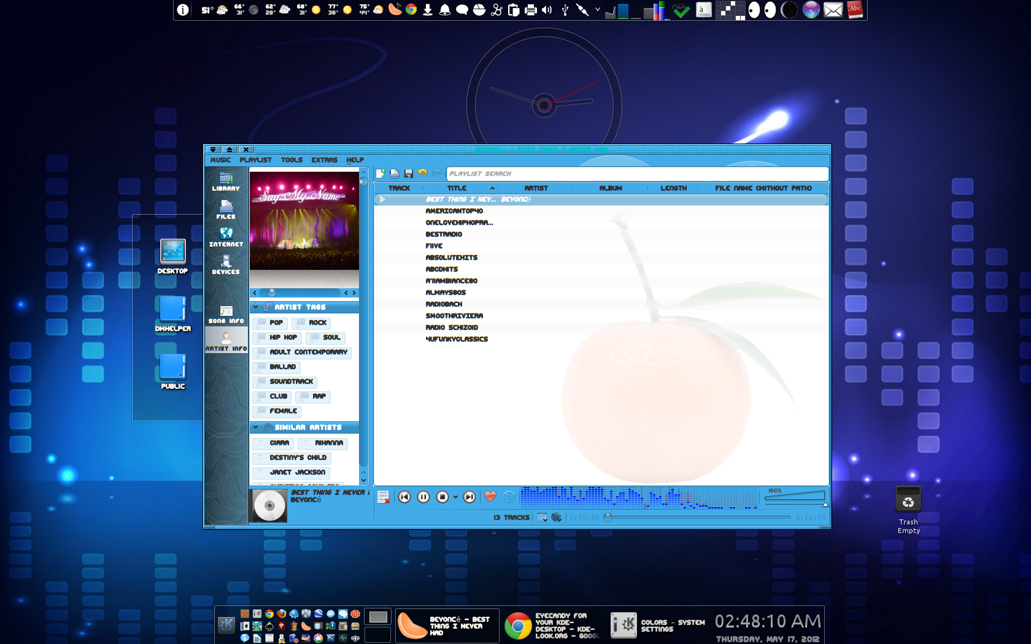Viewport: 1031px width, 644px height.
Task: Click the Soul artist tag
Action: coord(325,337)
